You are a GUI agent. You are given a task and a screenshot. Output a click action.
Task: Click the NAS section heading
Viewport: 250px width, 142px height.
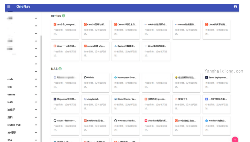(x=54, y=69)
